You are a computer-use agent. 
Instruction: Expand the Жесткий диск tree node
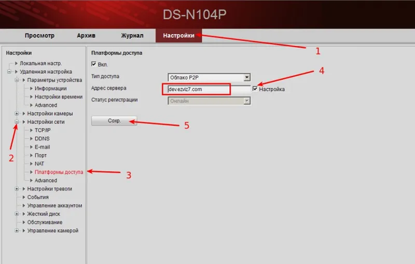pyautogui.click(x=17, y=214)
